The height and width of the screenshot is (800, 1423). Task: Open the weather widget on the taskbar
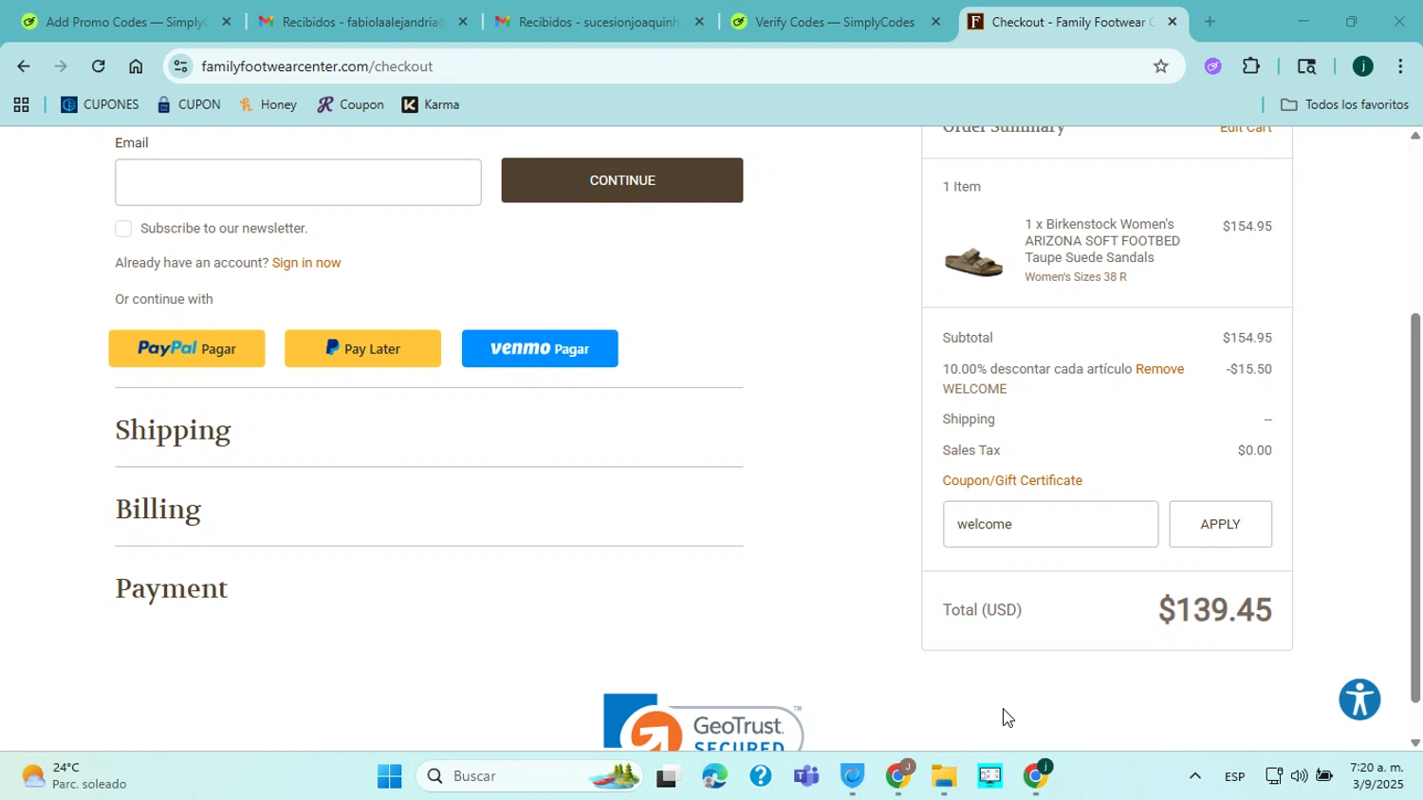(74, 776)
